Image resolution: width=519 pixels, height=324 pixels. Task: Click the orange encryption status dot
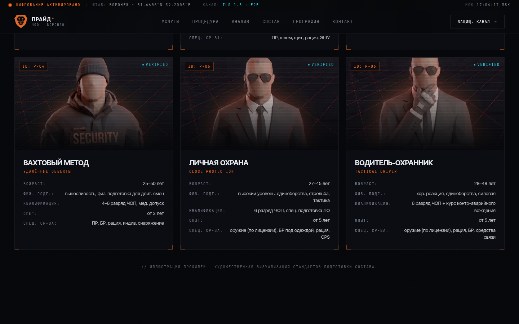10,5
